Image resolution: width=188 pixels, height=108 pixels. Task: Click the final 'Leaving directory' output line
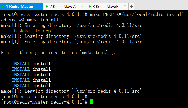click(71, 91)
